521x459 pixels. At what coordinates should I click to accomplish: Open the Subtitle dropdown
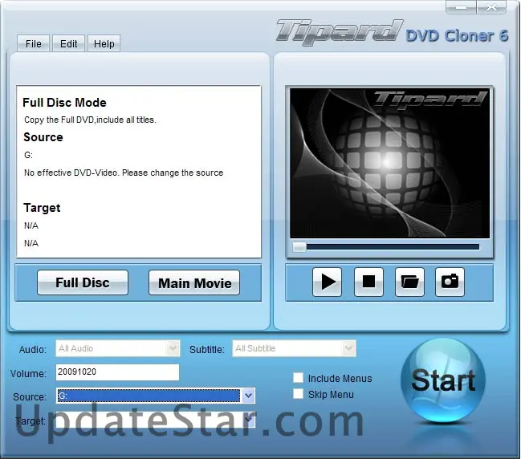click(x=348, y=348)
